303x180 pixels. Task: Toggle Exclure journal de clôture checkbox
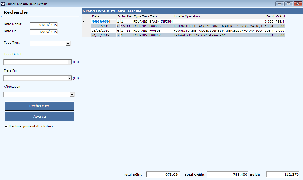pyautogui.click(x=6, y=126)
